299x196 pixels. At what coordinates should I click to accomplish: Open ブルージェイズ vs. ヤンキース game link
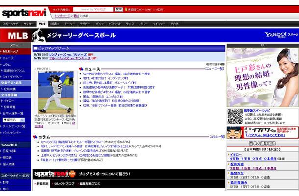70,58
